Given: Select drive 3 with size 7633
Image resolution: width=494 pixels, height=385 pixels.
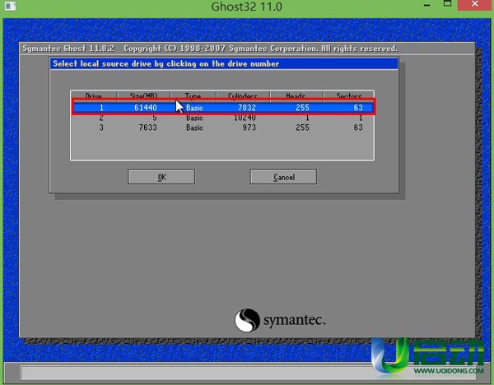Looking at the screenshot, I should (223, 128).
